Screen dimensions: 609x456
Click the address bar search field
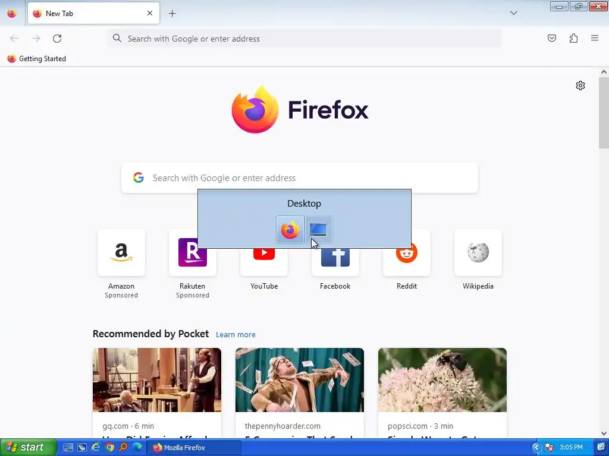[x=305, y=39]
